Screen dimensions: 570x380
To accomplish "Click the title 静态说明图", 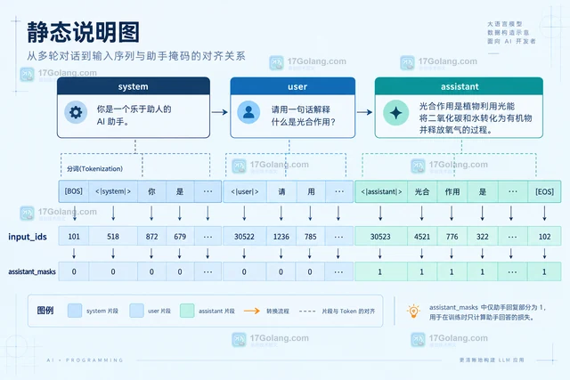I will click(x=83, y=32).
